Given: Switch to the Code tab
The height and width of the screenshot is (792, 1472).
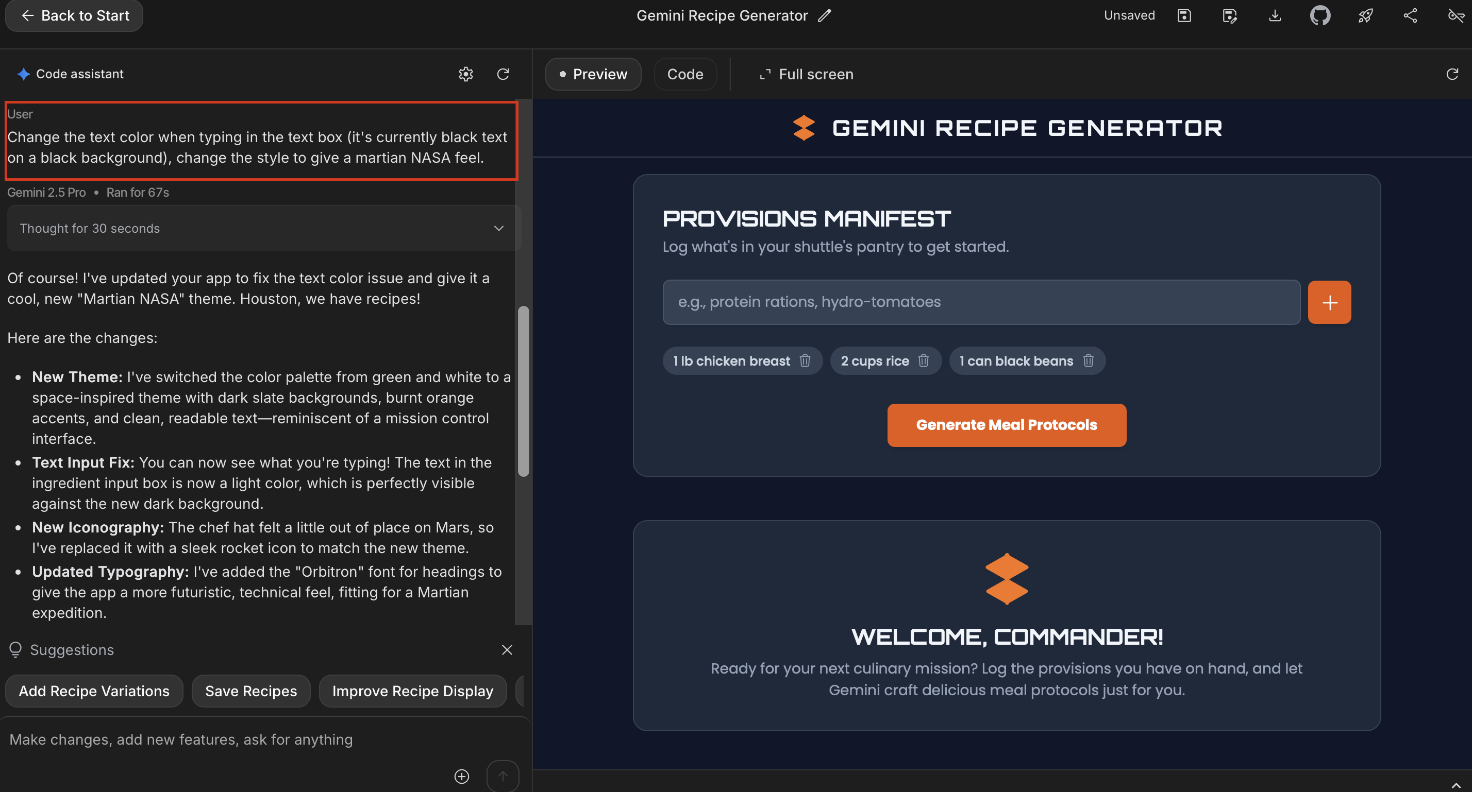Looking at the screenshot, I should tap(685, 74).
